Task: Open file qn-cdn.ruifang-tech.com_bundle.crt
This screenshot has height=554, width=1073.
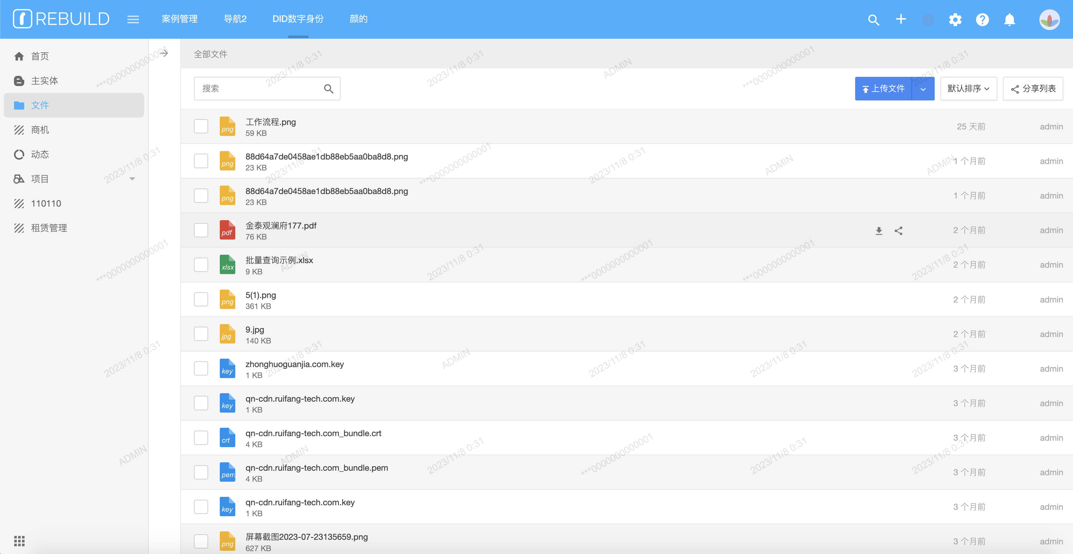Action: tap(313, 433)
